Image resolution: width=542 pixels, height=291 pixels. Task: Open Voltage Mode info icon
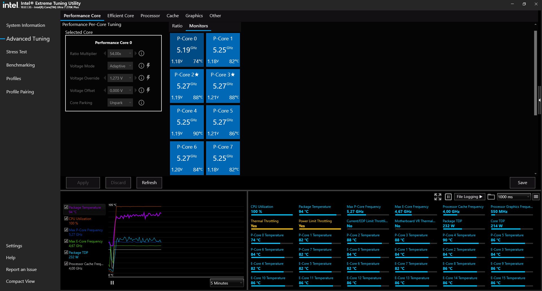tap(141, 66)
